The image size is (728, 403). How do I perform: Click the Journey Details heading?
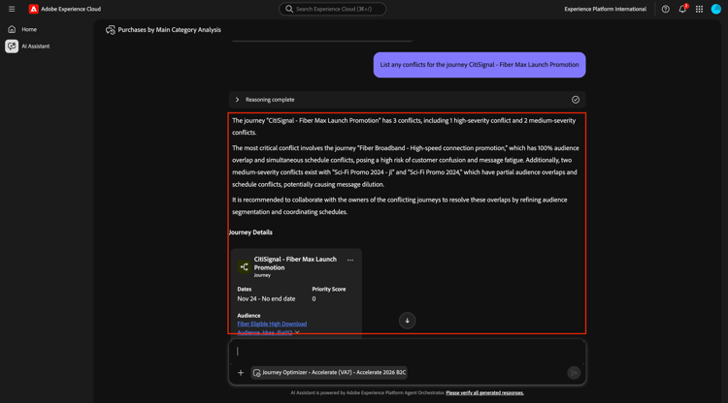point(250,232)
